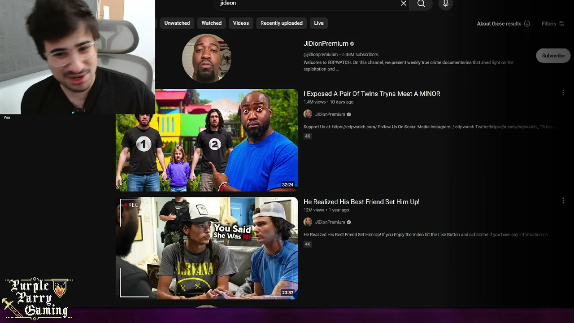Select the Watched filter chip
The height and width of the screenshot is (323, 574).
point(212,23)
